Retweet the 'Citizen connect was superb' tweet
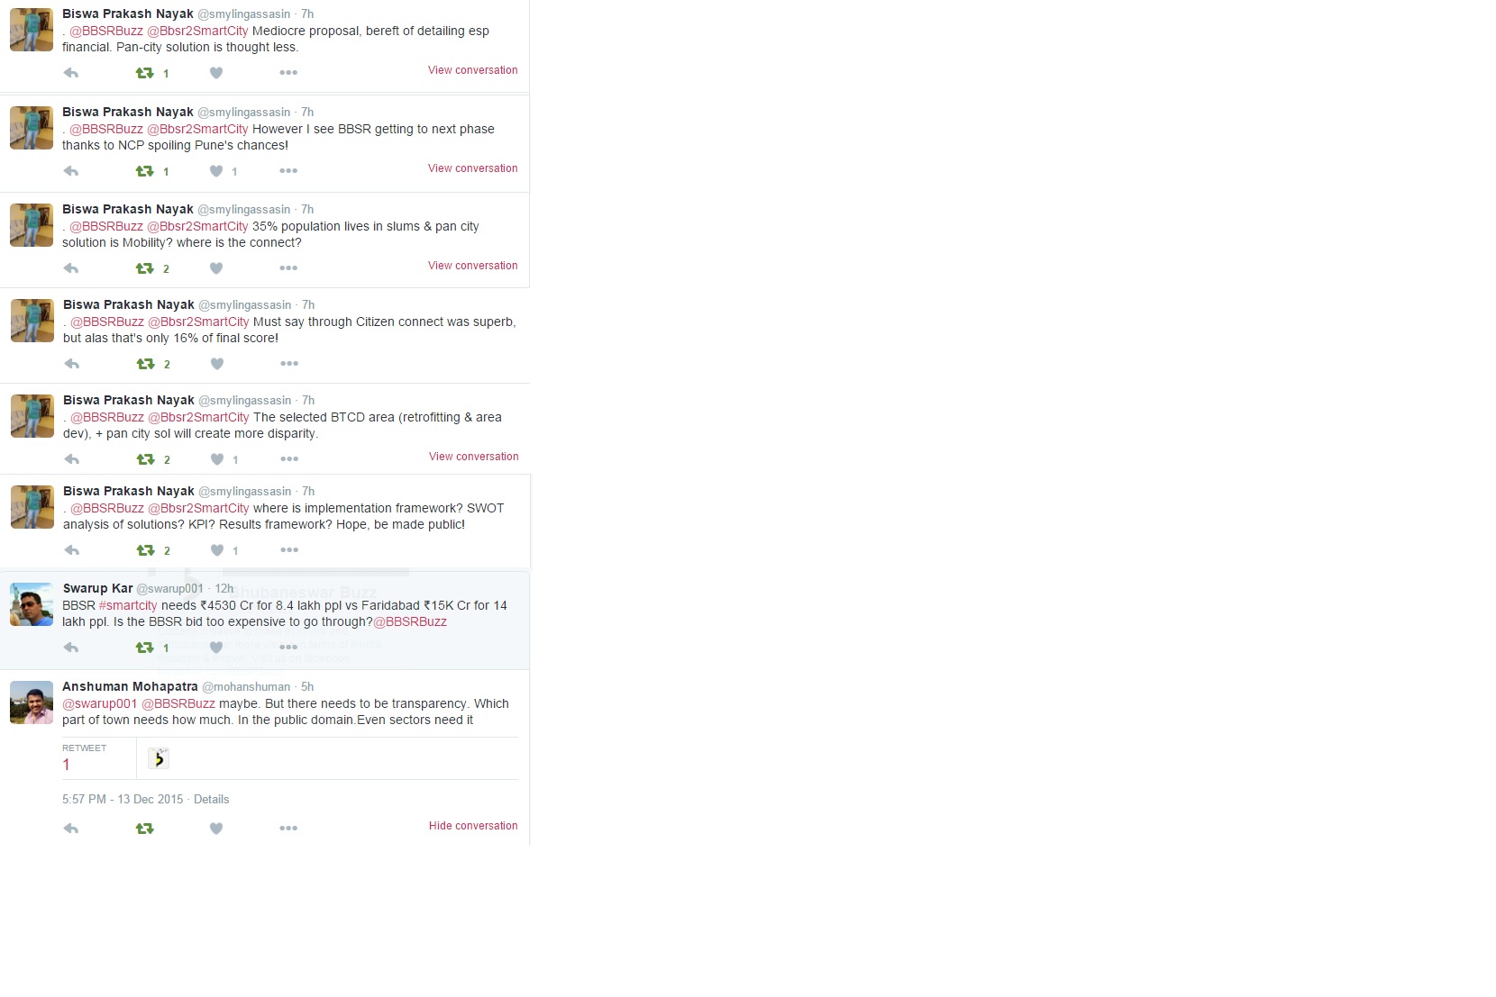 point(145,364)
